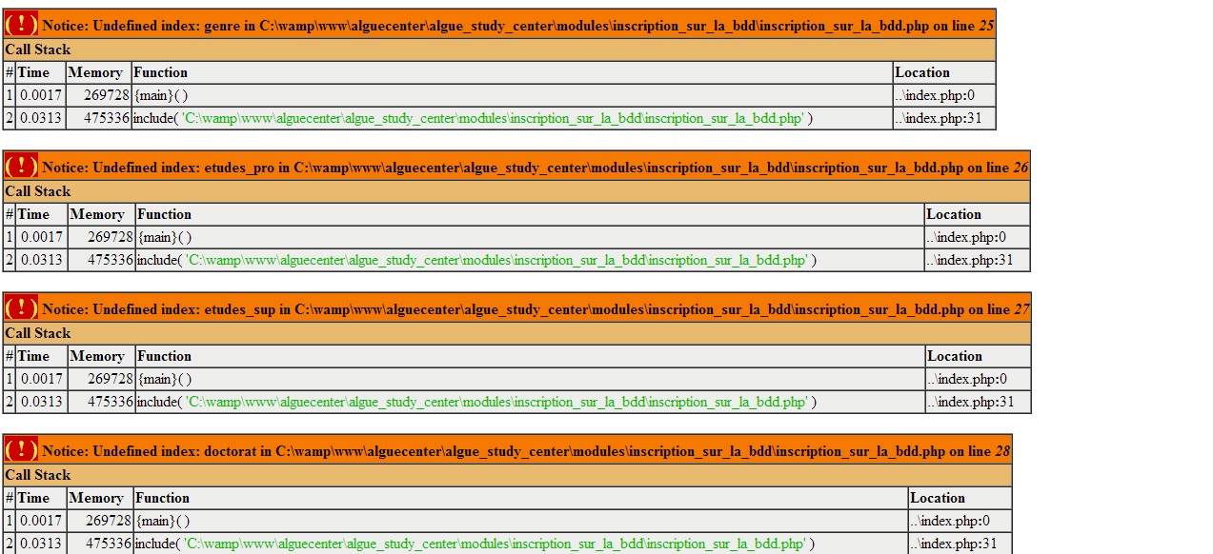
Task: Click the warning icon of the genre notice
Action: coord(22,25)
